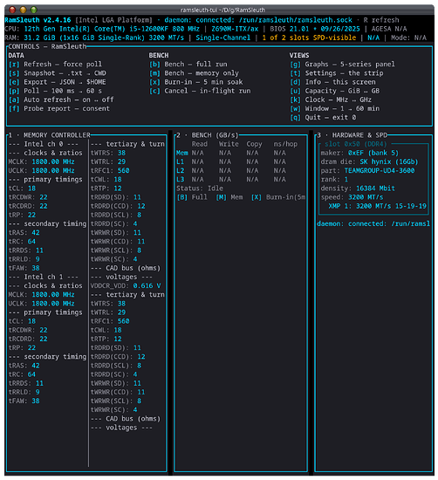The width and height of the screenshot is (438, 480).
Task: Open [t] Settings the strip
Action: 337,73
